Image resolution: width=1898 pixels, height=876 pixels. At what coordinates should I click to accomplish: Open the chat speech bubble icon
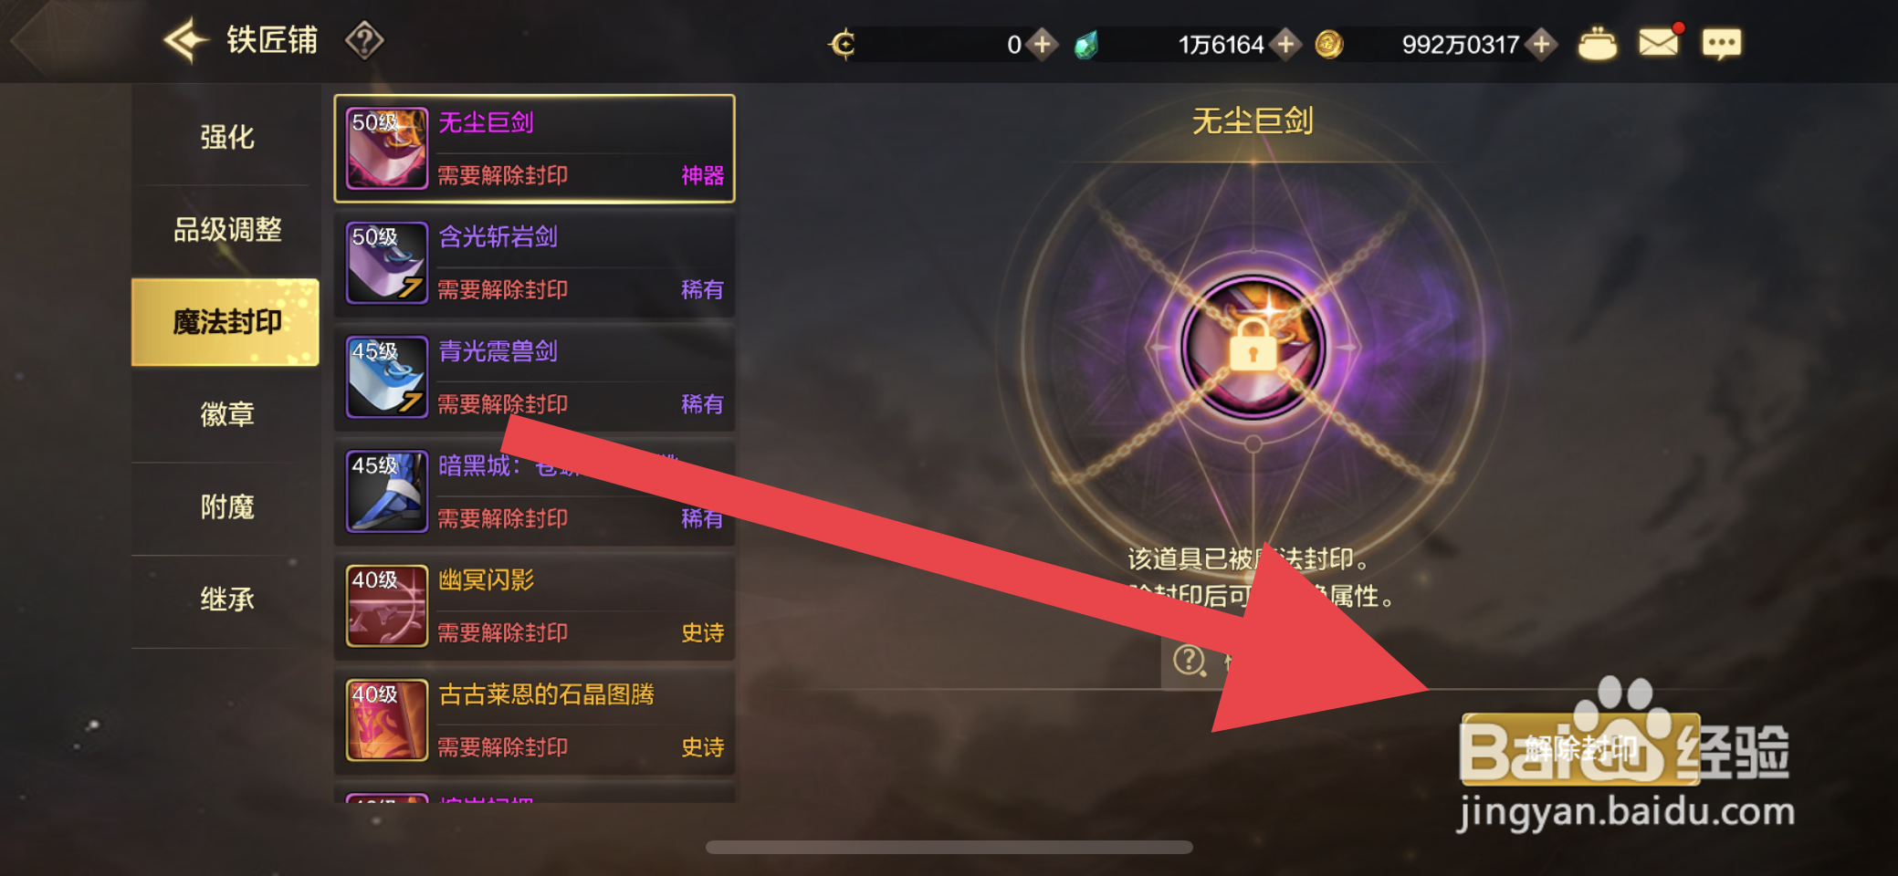point(1722,44)
